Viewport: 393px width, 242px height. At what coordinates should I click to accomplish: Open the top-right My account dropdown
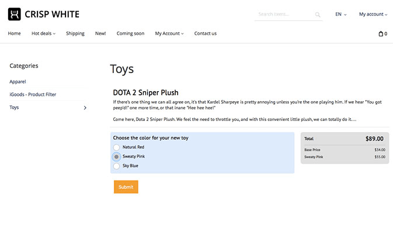373,14
